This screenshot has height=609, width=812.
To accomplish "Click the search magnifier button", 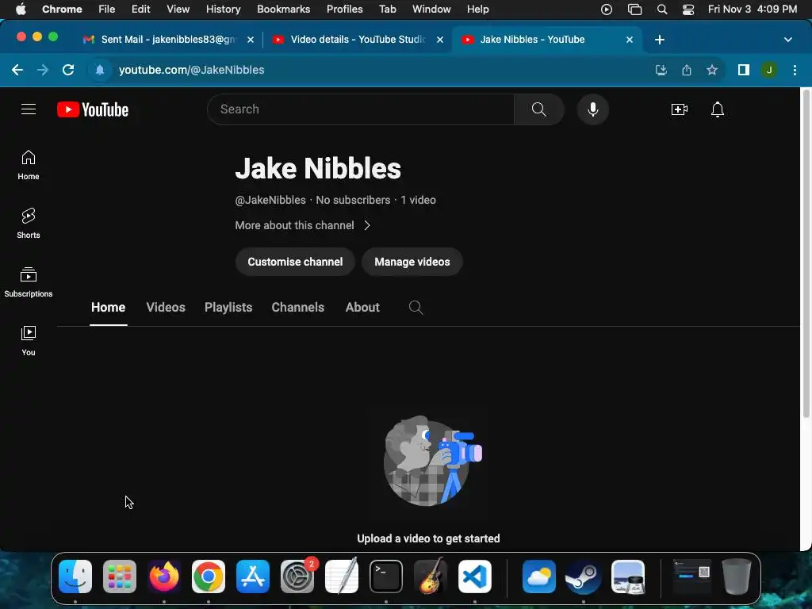I will click(x=539, y=109).
